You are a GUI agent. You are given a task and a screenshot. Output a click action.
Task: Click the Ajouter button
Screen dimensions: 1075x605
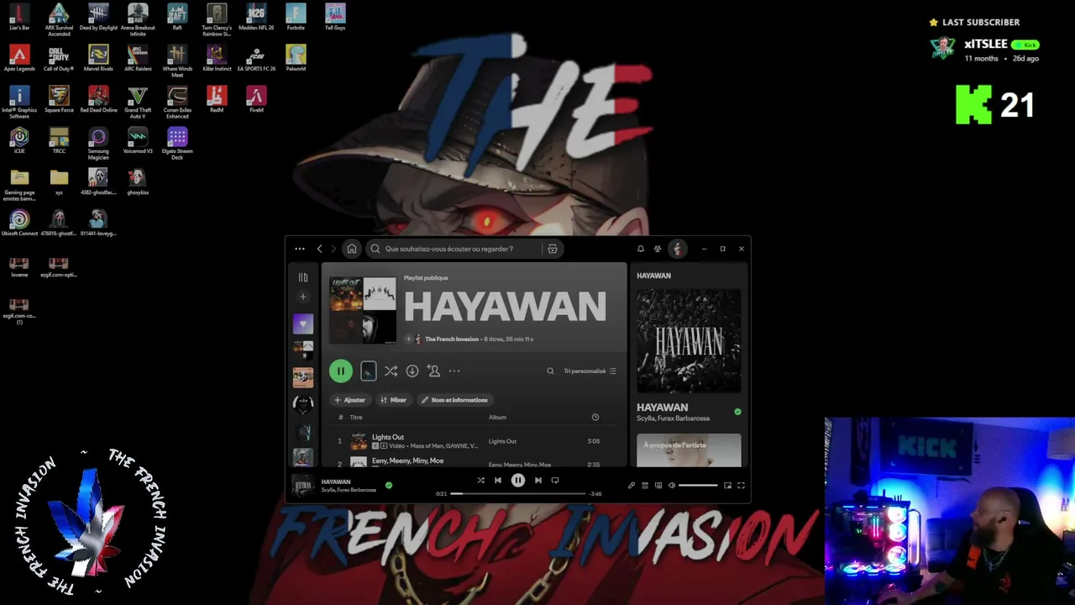tap(350, 400)
